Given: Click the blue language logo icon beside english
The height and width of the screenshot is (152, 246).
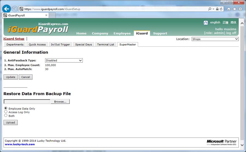Looking at the screenshot, I should click(x=206, y=23).
